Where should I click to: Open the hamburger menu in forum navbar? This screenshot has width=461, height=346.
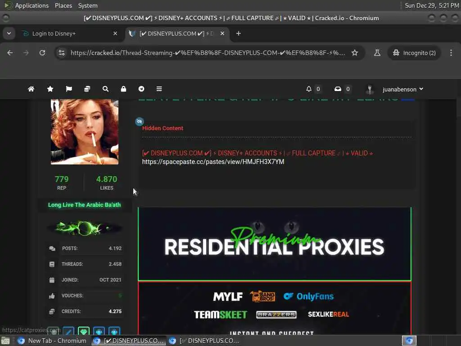coord(159,89)
